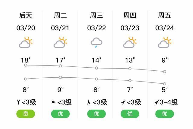The image size is (193, 129).
Task: Click the 良 air quality badge
Action: [26, 114]
